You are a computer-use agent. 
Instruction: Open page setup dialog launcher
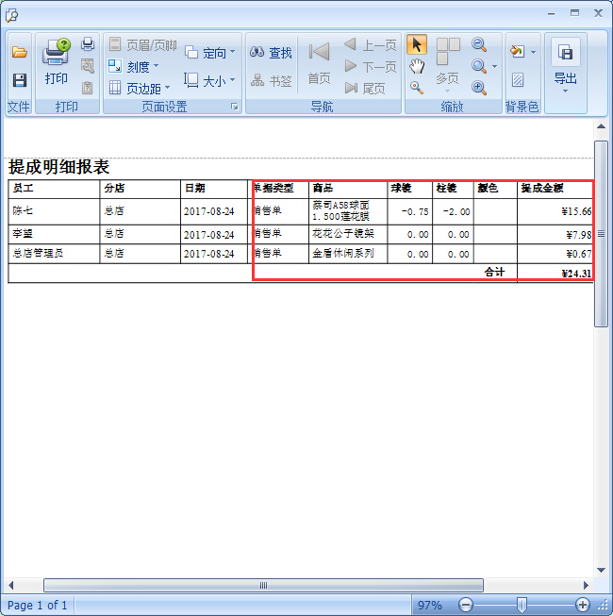point(234,108)
